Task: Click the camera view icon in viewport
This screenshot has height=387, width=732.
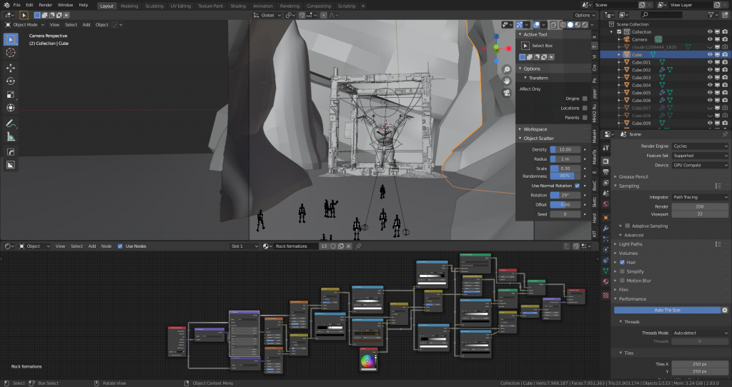Action: coord(506,92)
